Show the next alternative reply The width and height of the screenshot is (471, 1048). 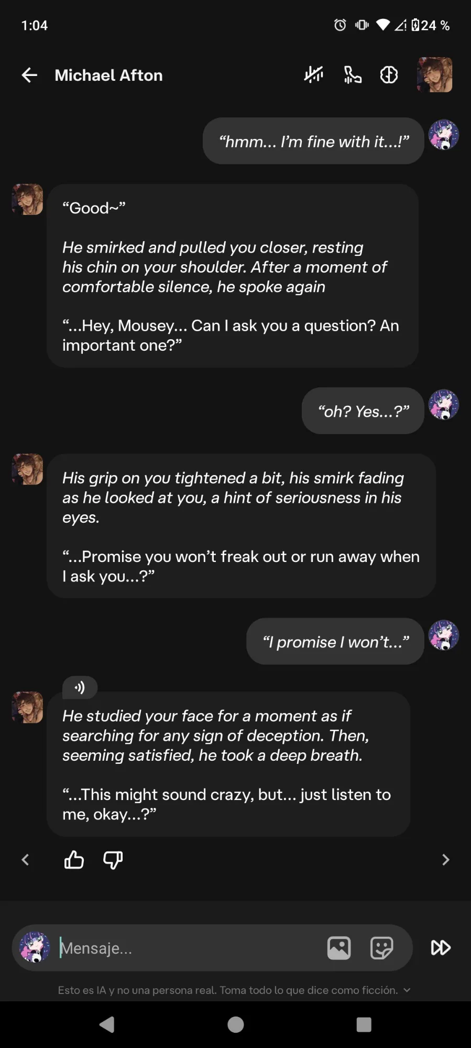point(446,860)
